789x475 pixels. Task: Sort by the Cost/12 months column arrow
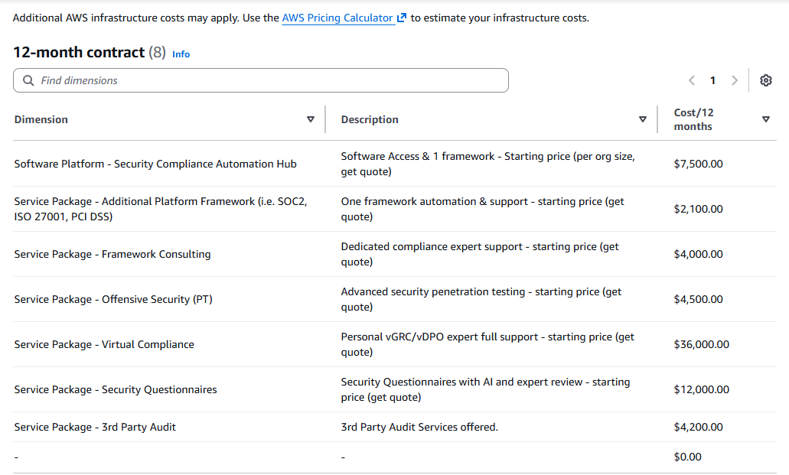(x=766, y=119)
